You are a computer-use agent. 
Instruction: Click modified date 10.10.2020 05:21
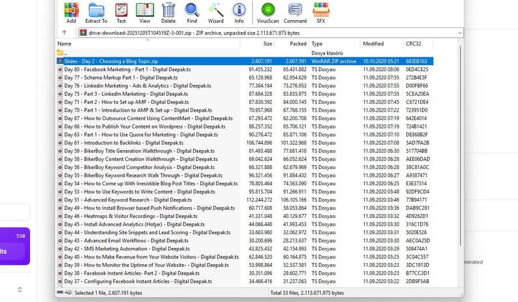tap(381, 61)
